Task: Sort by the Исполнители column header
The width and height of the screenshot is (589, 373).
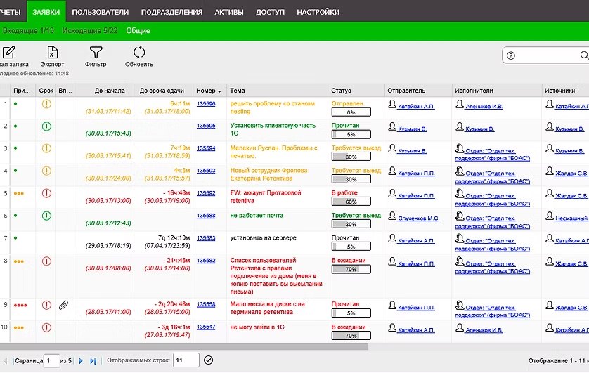Action: coord(496,91)
